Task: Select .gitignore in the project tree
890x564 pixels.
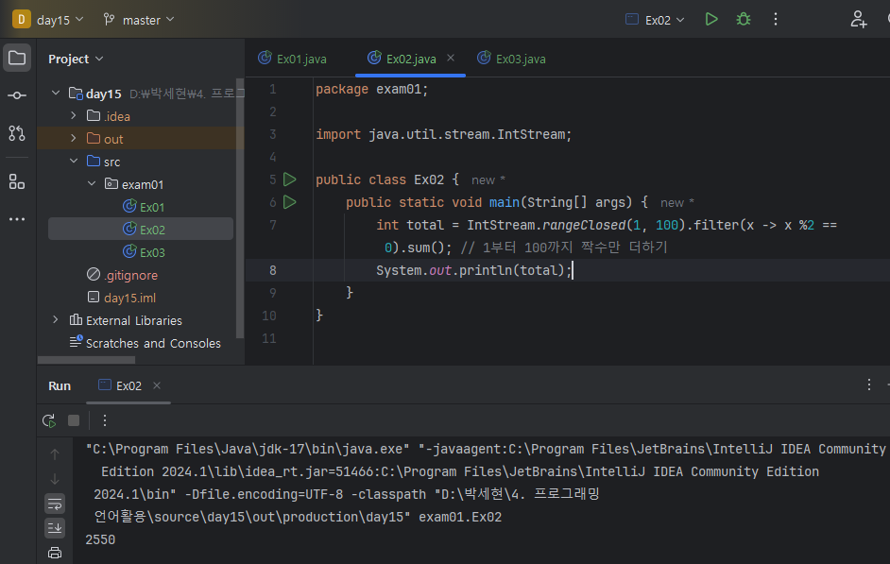Action: click(x=130, y=275)
